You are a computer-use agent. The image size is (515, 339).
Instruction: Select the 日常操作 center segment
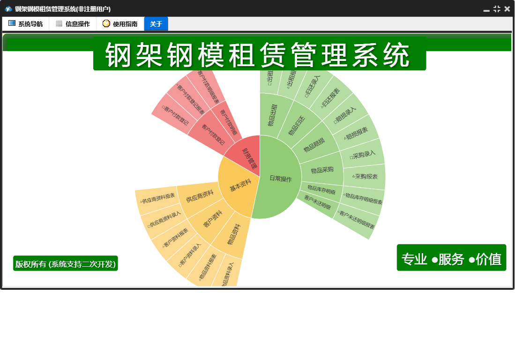tap(280, 178)
